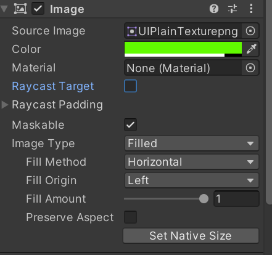Click the Maskable label
The image size is (272, 255).
click(x=38, y=125)
